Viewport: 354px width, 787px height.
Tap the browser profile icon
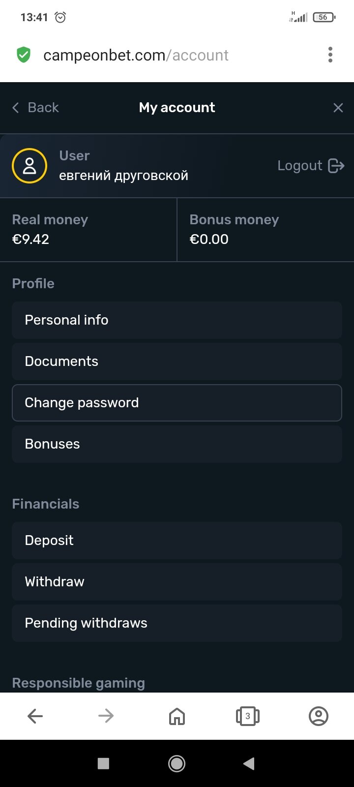click(319, 716)
